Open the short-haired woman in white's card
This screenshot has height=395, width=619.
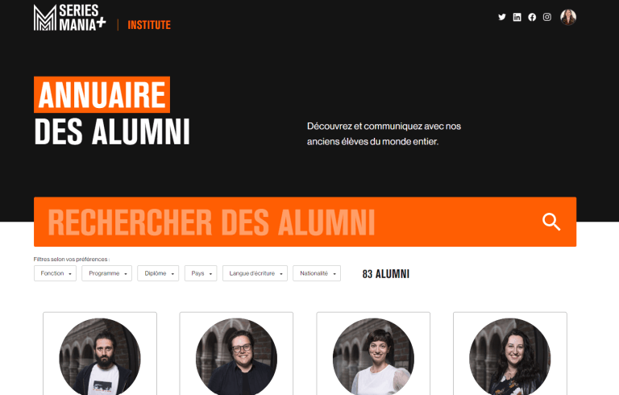point(373,355)
